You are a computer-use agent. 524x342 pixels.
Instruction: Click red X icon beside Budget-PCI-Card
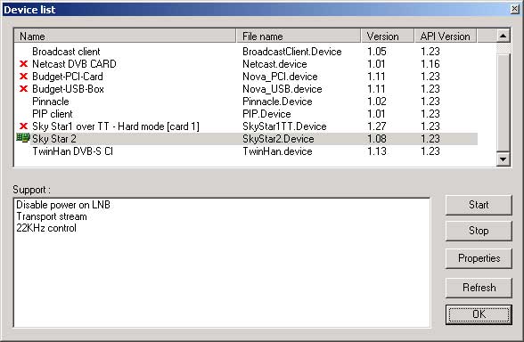click(x=23, y=77)
